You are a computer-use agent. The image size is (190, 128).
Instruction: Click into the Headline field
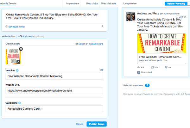[54, 76]
